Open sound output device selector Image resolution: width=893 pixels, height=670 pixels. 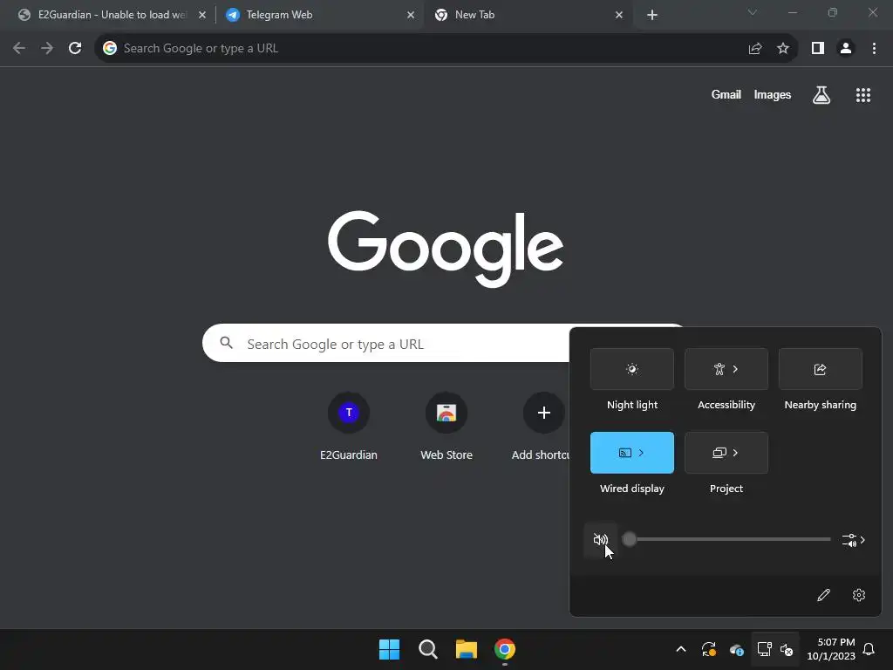854,540
